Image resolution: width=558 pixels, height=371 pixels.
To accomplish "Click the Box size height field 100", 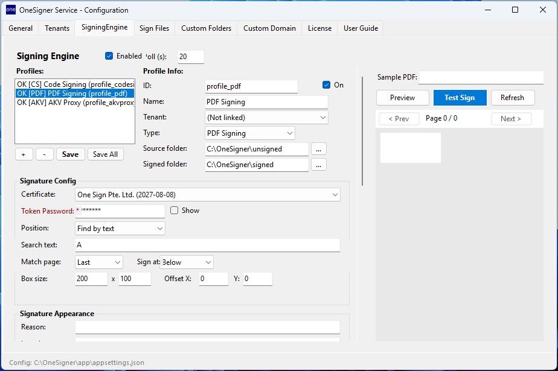I will point(135,279).
